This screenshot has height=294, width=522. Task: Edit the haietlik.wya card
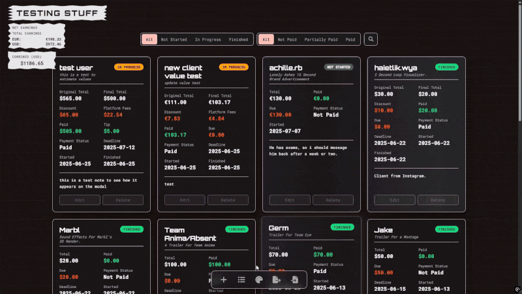coord(395,200)
